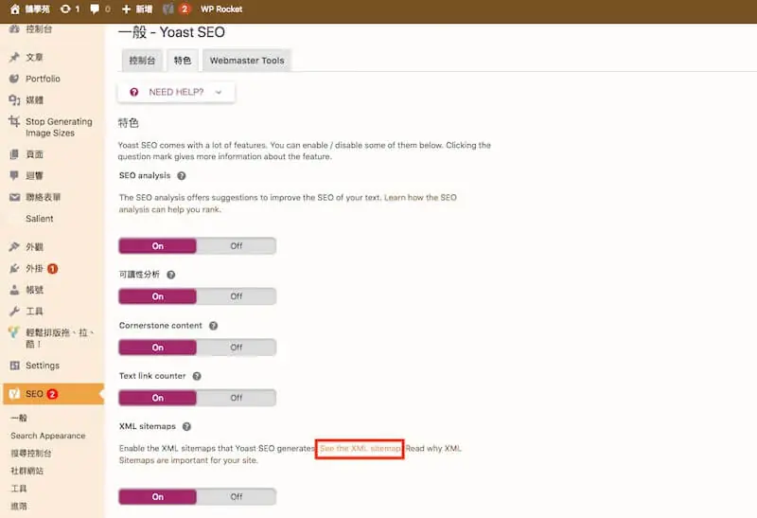Click the crop icon for Stop Generating Image Sizes
Viewport: 757px width, 518px height.
14,121
